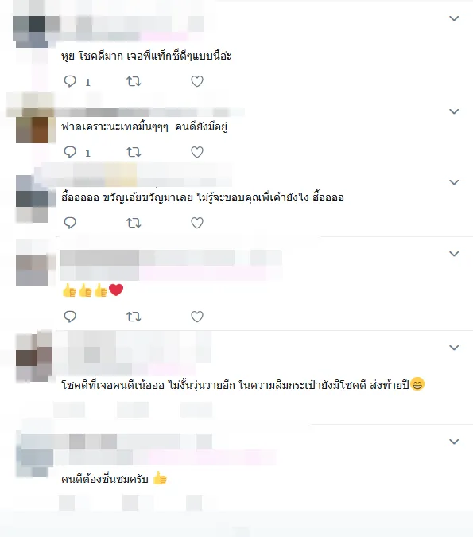Open the chevron menu on the emoji-only tweet
This screenshot has width=473, height=537.
coord(454,254)
